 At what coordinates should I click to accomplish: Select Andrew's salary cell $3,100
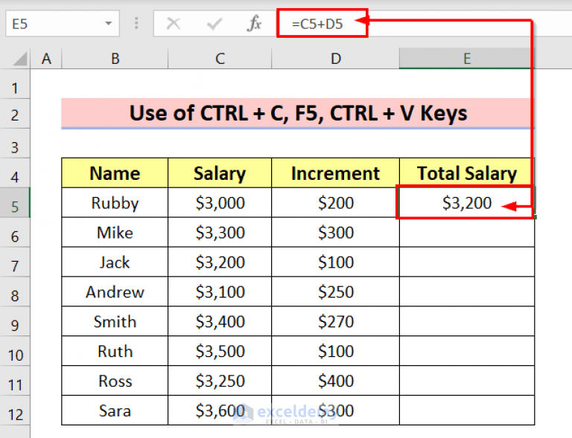[x=220, y=292]
